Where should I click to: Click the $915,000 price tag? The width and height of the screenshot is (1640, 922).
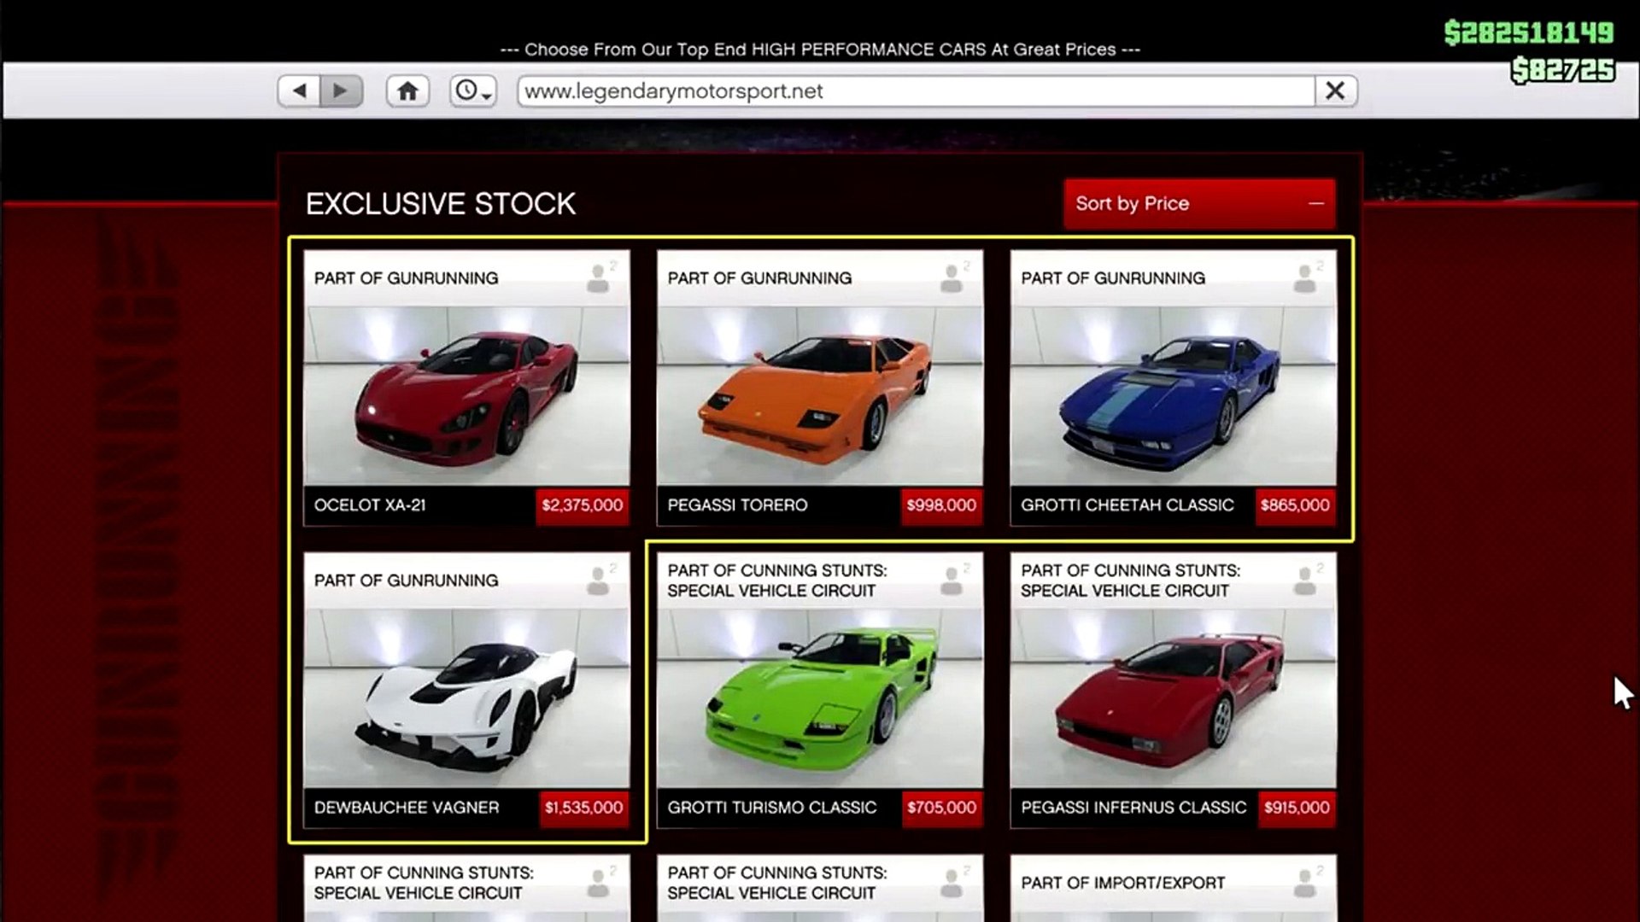click(x=1297, y=808)
